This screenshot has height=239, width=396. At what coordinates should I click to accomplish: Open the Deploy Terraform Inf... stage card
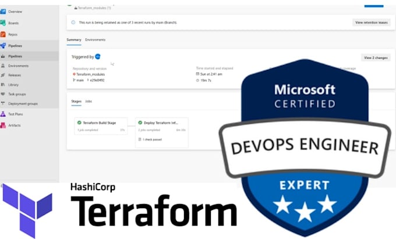(162, 133)
